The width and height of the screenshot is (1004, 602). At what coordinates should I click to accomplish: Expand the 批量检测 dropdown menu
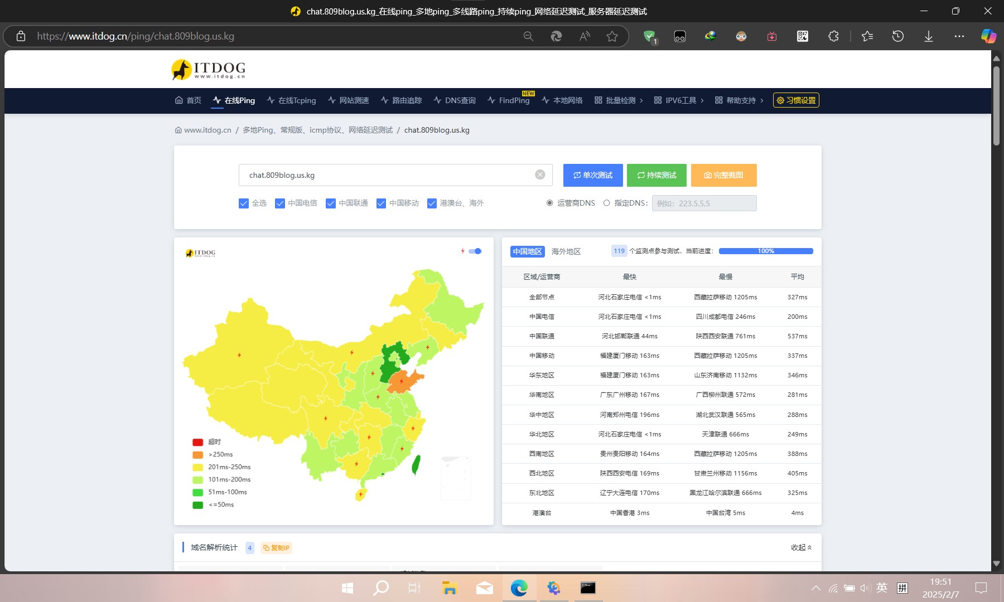pyautogui.click(x=619, y=100)
